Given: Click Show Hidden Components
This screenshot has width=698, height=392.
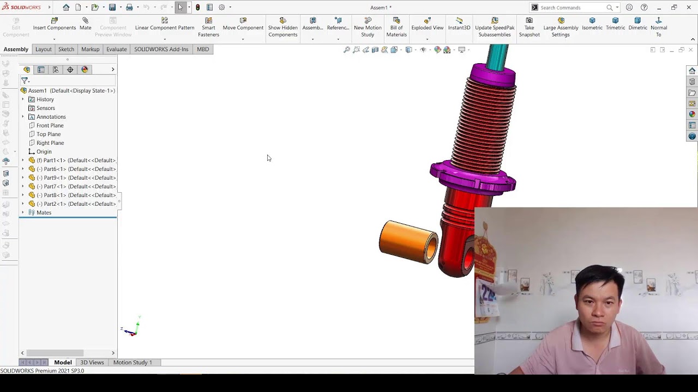Looking at the screenshot, I should (x=282, y=27).
